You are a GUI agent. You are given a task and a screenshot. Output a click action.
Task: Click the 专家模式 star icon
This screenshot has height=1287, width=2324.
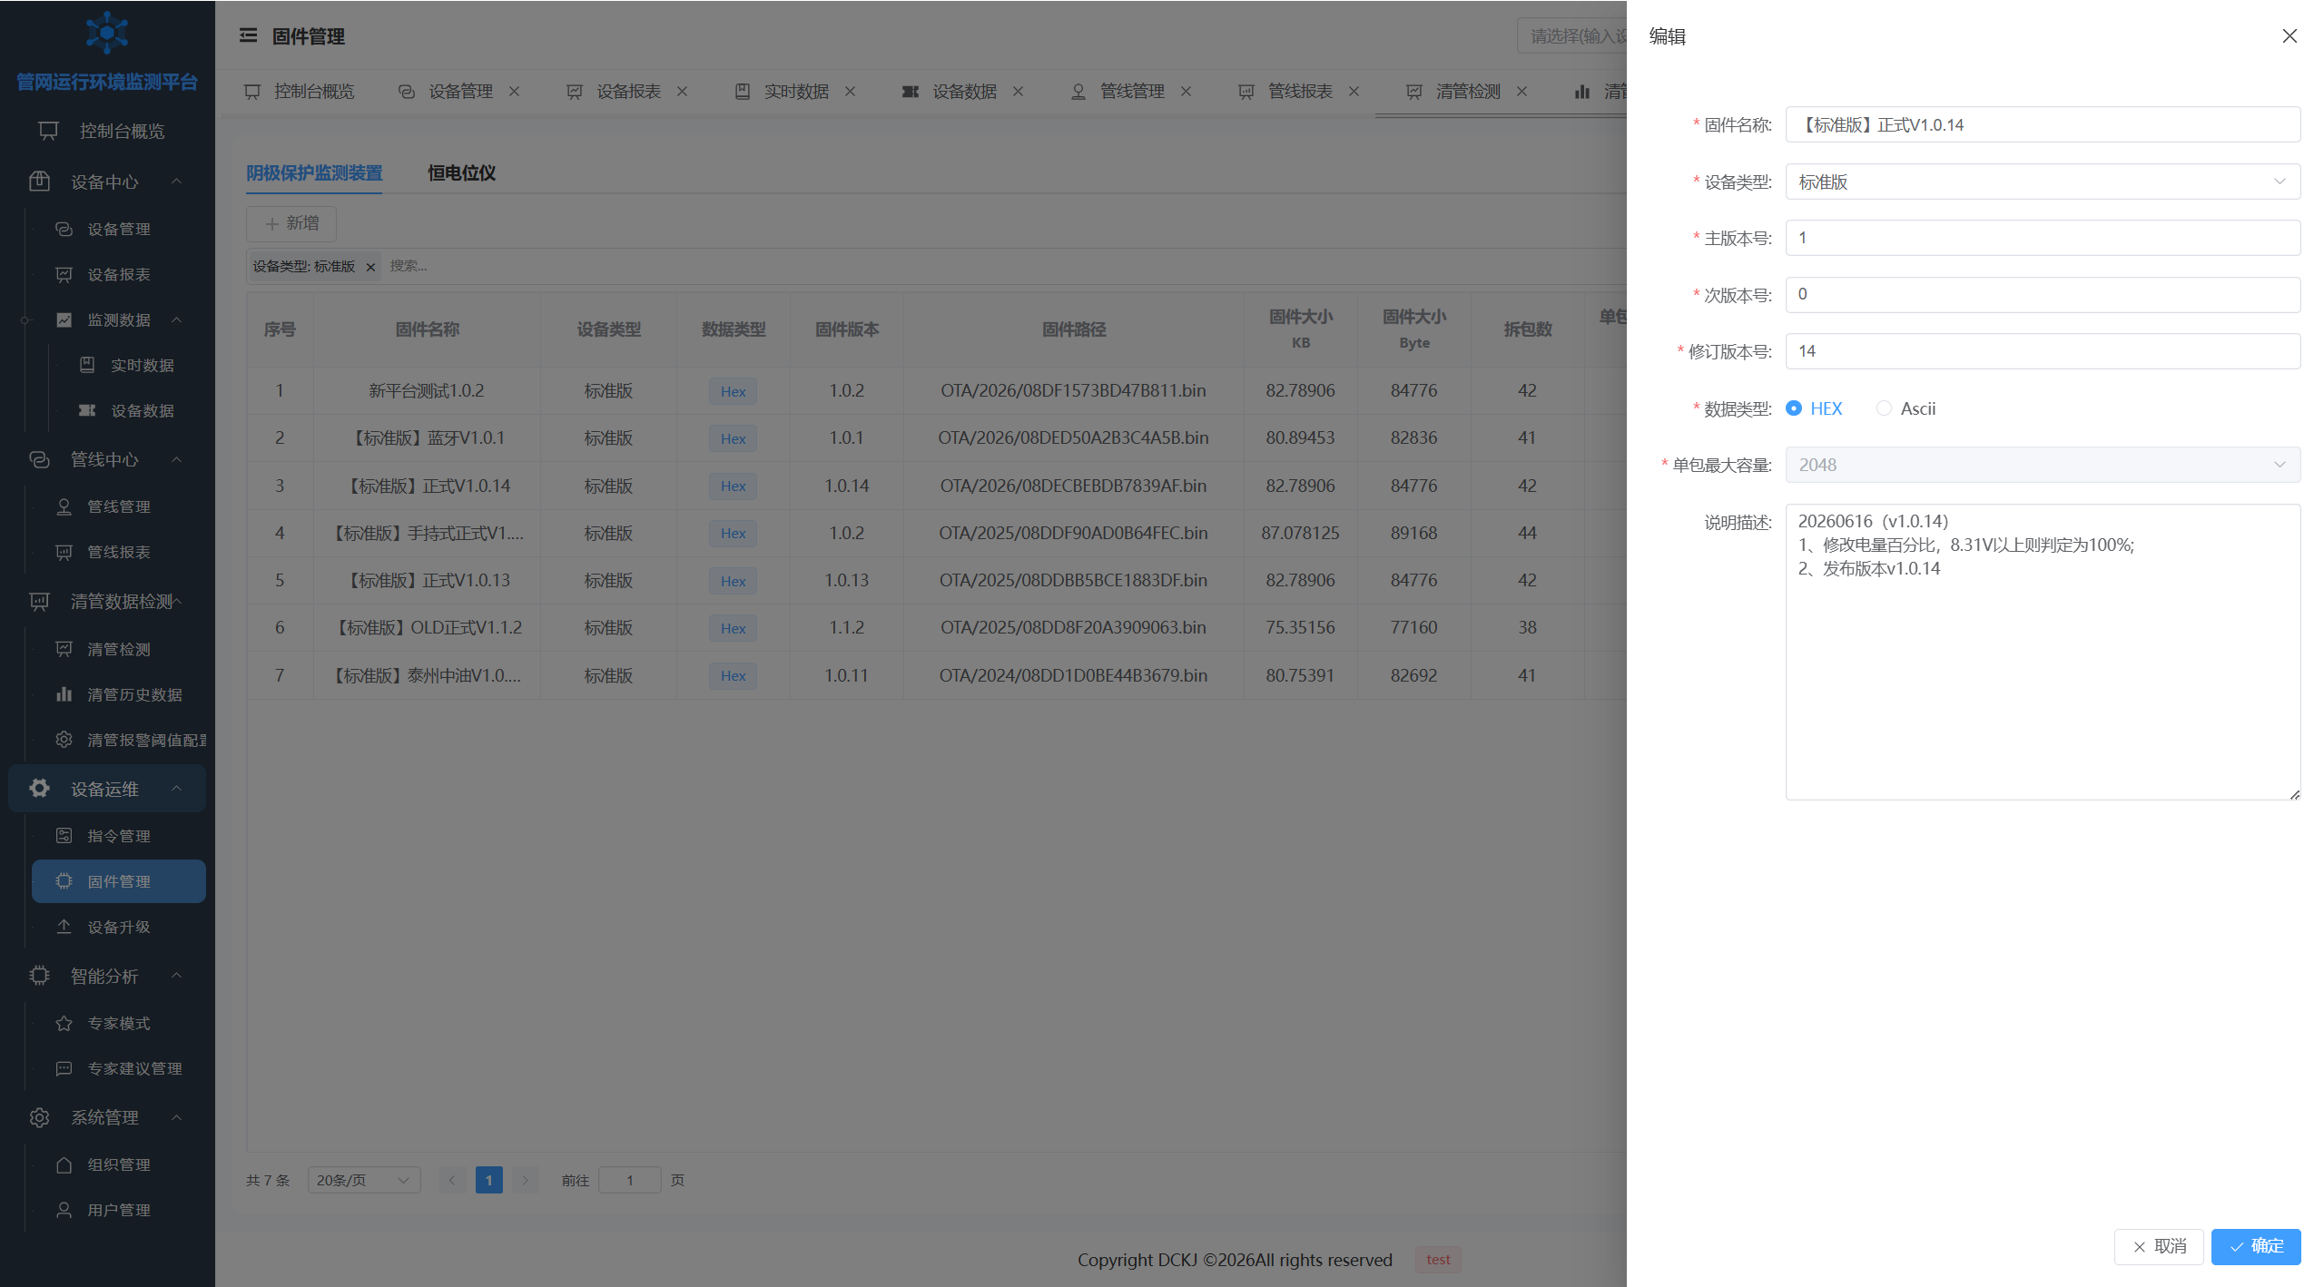[64, 1023]
